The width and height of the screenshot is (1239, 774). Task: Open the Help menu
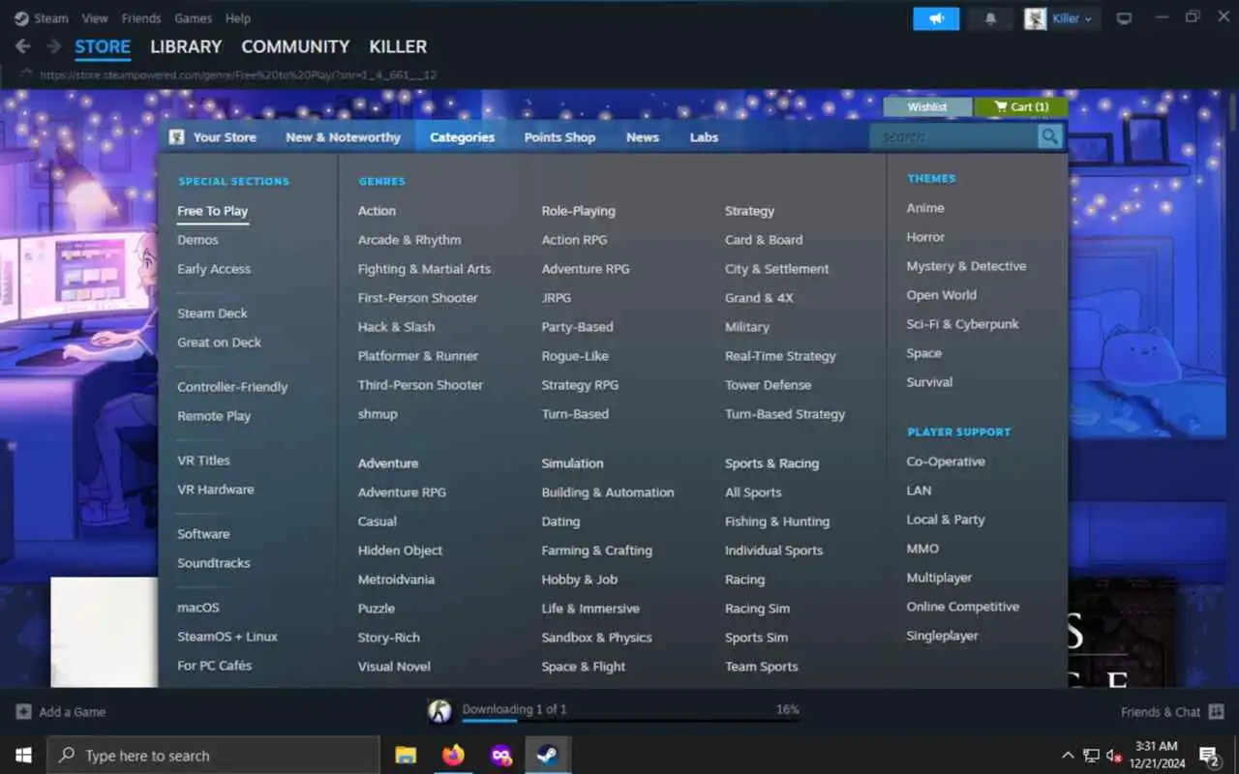point(238,18)
